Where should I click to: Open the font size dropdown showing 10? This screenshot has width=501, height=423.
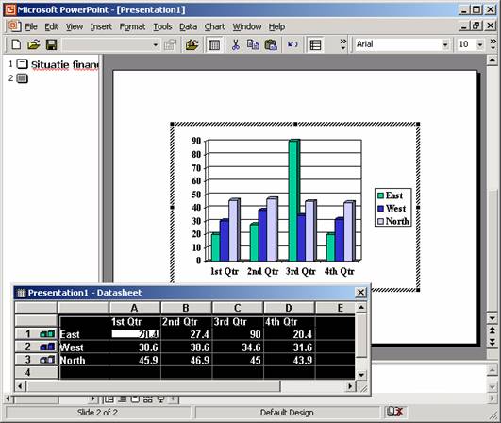(479, 44)
